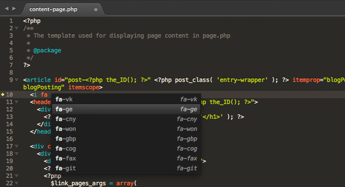Viewport: 345px width, 187px height.
Task: Fold the header block at line 11
Action: [x=17, y=102]
